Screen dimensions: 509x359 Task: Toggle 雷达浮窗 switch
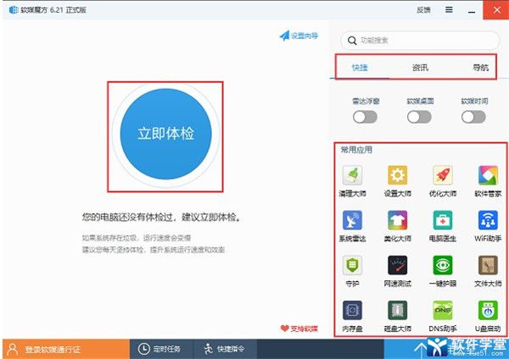point(365,117)
